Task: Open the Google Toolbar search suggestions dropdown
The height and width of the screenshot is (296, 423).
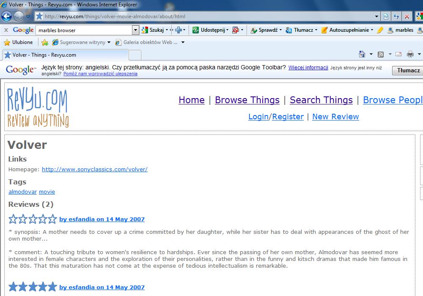Action: click(x=135, y=30)
